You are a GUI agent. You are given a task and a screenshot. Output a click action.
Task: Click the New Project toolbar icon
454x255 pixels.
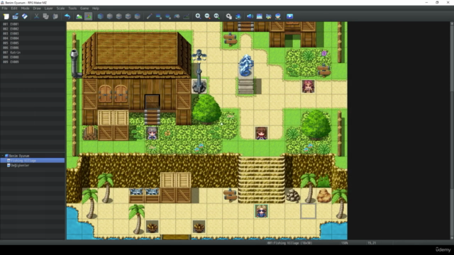click(x=6, y=16)
